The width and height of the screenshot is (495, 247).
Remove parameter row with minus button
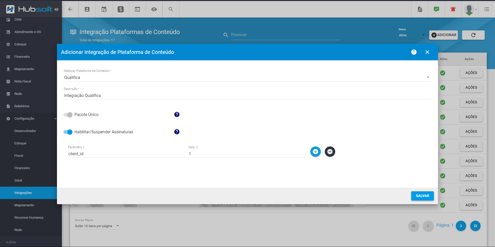click(x=330, y=152)
